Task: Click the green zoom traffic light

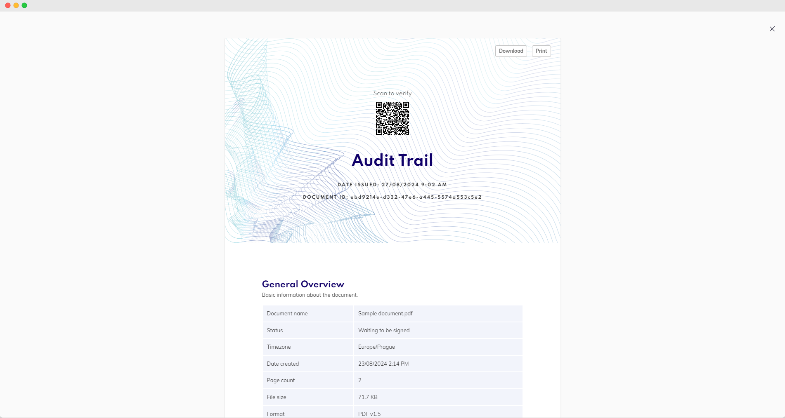Action: click(24, 5)
